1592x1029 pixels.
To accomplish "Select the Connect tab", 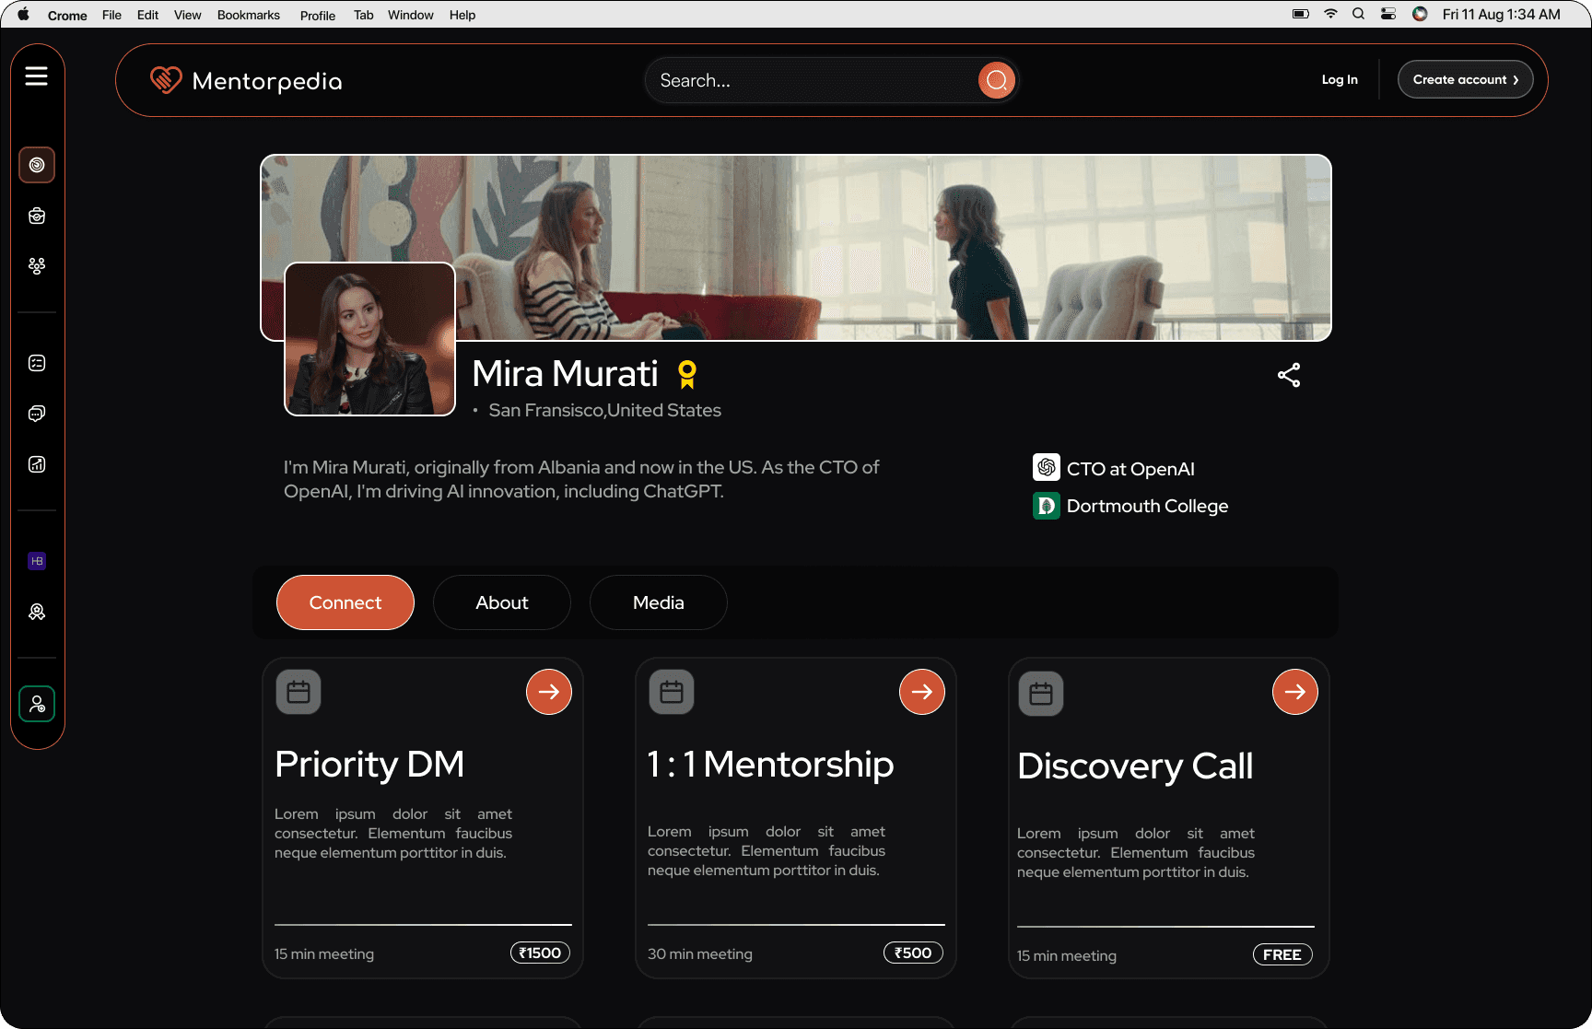I will point(345,602).
